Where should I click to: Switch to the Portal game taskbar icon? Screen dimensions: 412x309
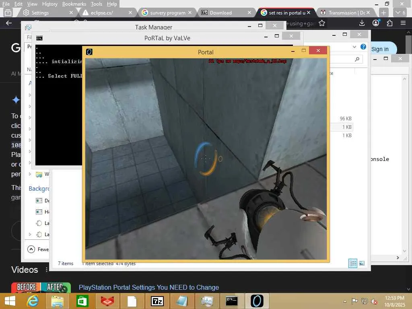(x=257, y=301)
